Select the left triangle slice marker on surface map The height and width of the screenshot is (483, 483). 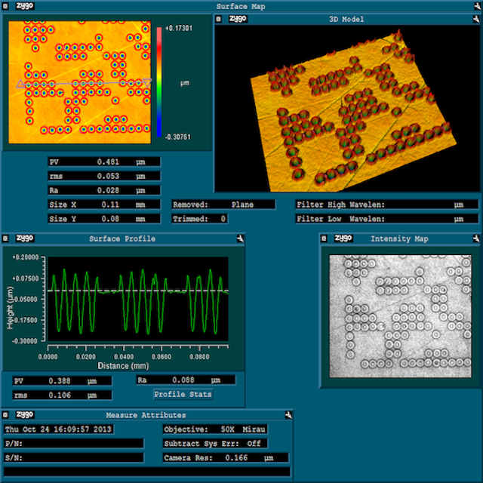[20, 84]
